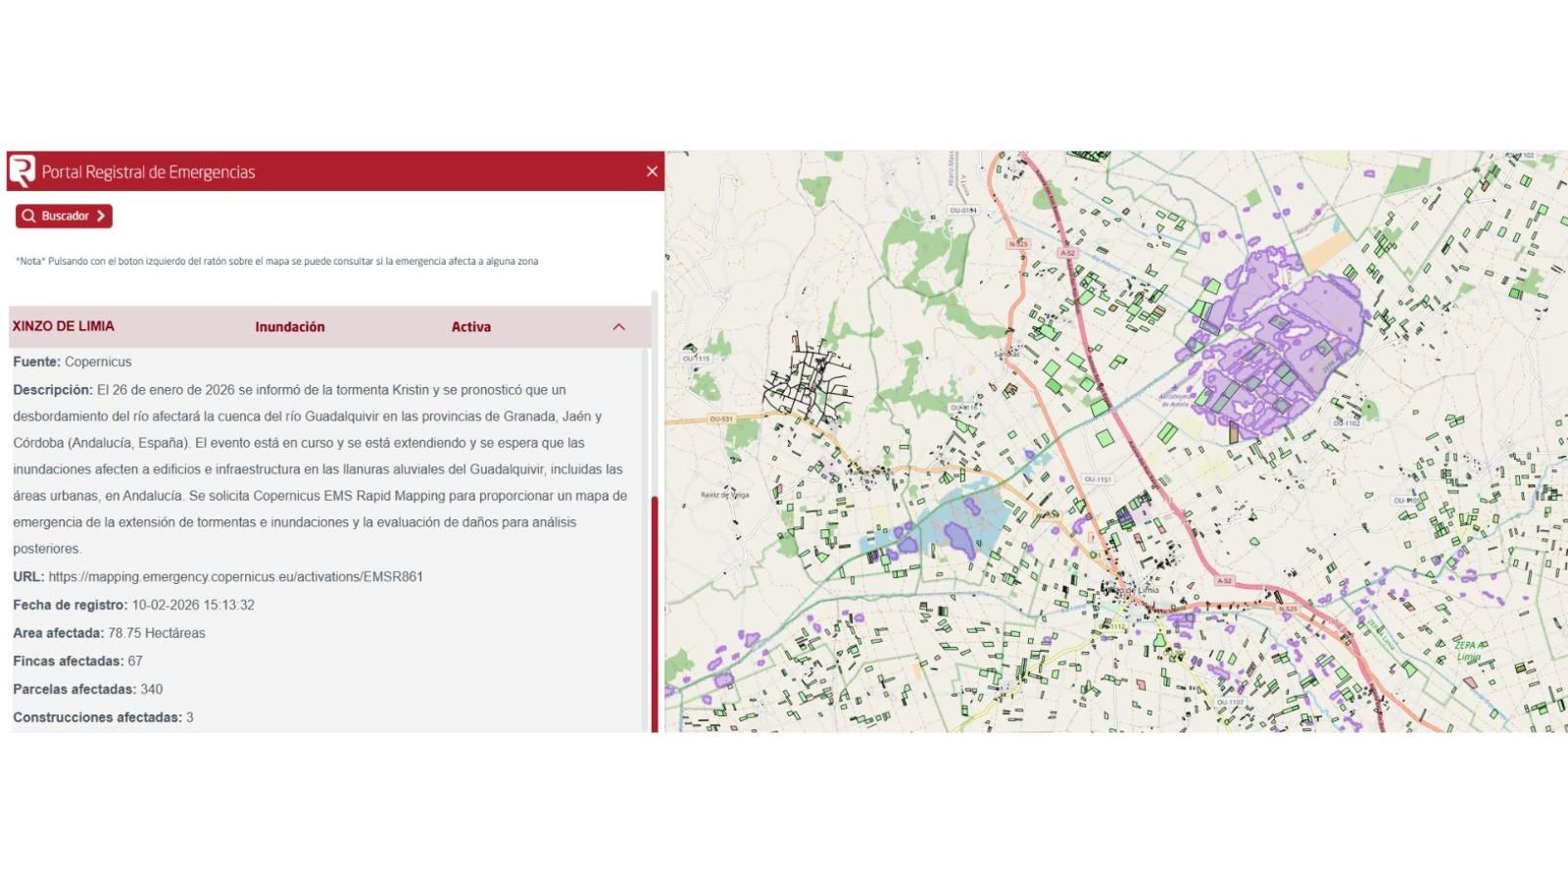Click the Rairiz de Veiga place label
This screenshot has height=882, width=1568.
[724, 495]
